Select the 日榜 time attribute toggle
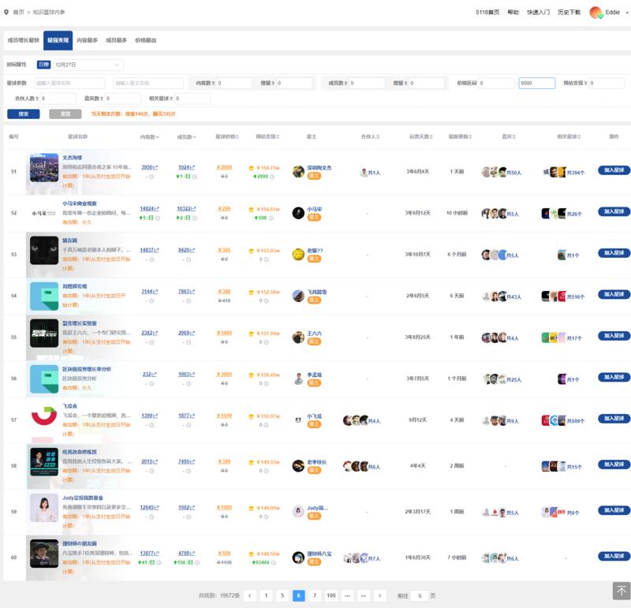This screenshot has height=608, width=631. click(x=43, y=64)
